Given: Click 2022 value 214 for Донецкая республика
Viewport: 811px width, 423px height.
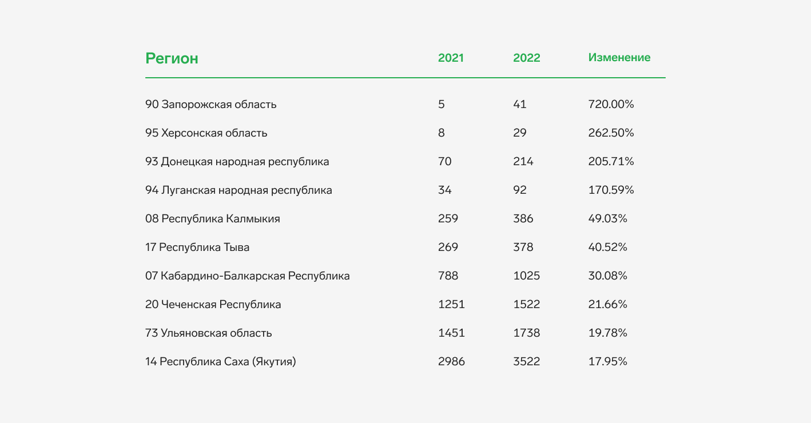Looking at the screenshot, I should [523, 162].
